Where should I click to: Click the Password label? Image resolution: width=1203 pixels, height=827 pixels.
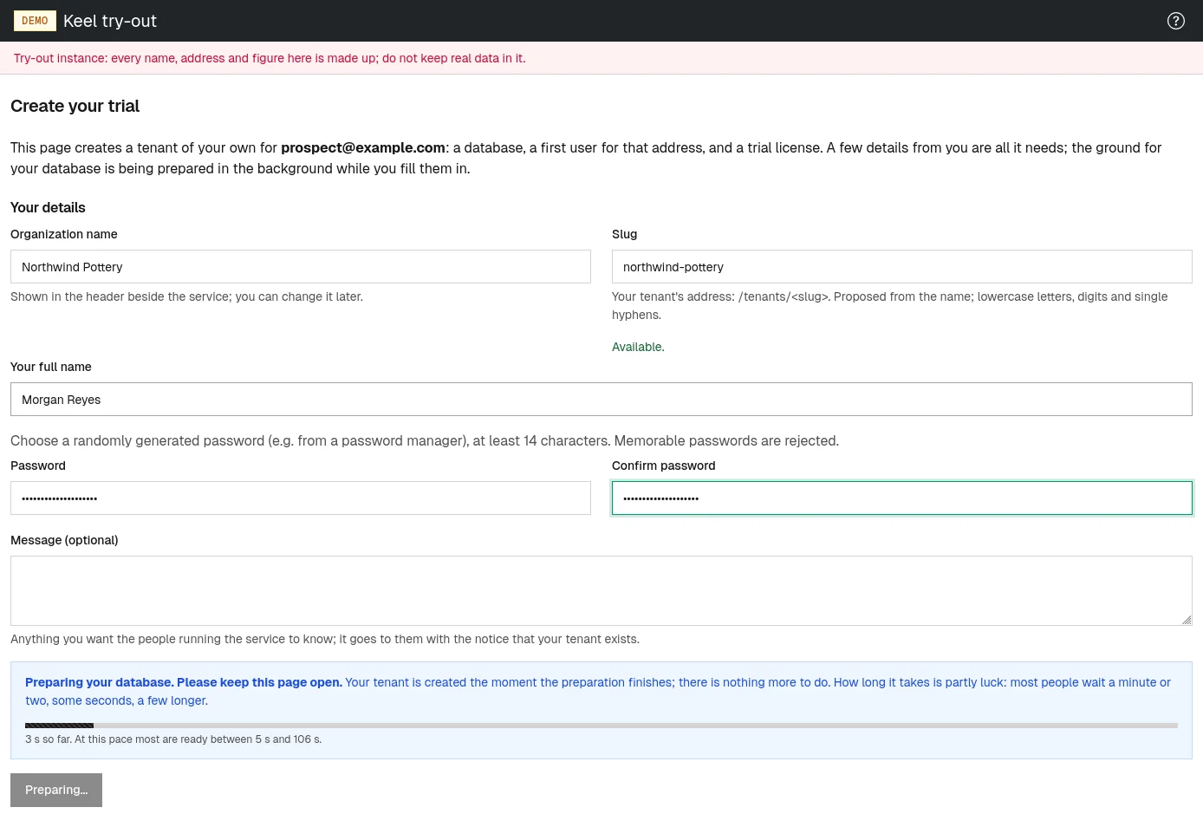click(38, 466)
